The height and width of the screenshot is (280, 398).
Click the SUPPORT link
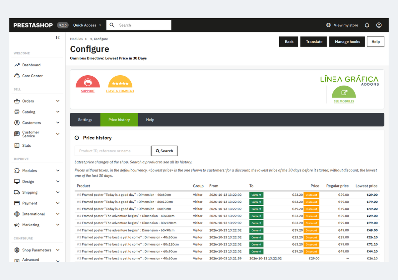[x=88, y=91]
